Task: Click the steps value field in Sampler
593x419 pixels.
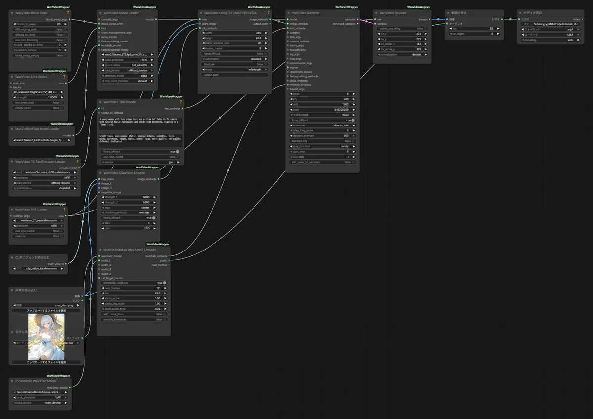Action: tap(322, 94)
